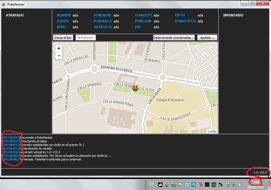This screenshot has height=190, width=271.
Task: Click log line 'Comprobación la versión'
Action: click(35, 148)
